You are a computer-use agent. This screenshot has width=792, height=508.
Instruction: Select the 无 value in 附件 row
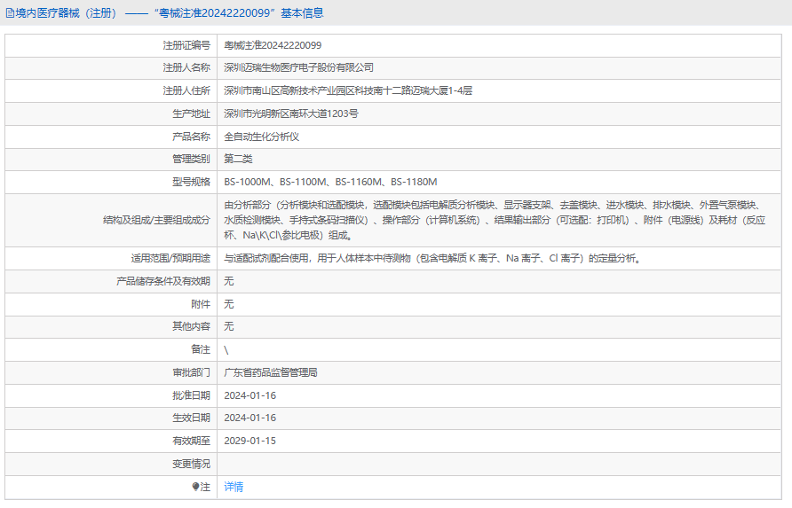[229, 304]
